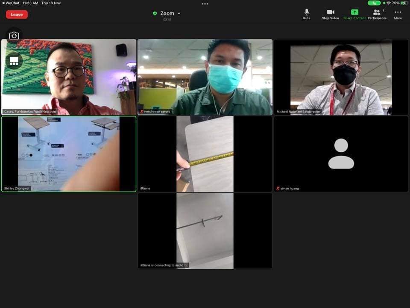410x308 pixels.
Task: Tap the Share Content icon
Action: pos(354,14)
